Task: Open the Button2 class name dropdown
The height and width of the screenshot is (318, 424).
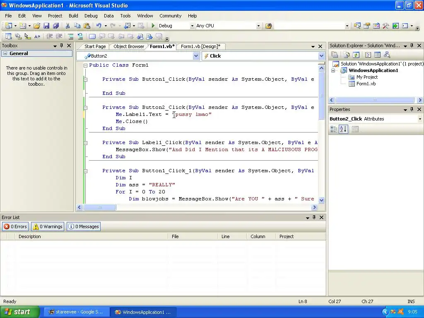Action: (x=196, y=56)
